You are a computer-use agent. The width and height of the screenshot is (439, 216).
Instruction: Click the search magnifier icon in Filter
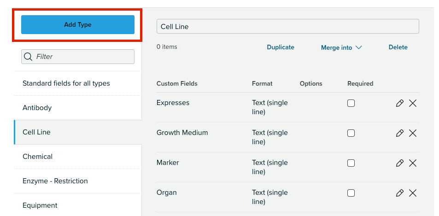click(28, 57)
